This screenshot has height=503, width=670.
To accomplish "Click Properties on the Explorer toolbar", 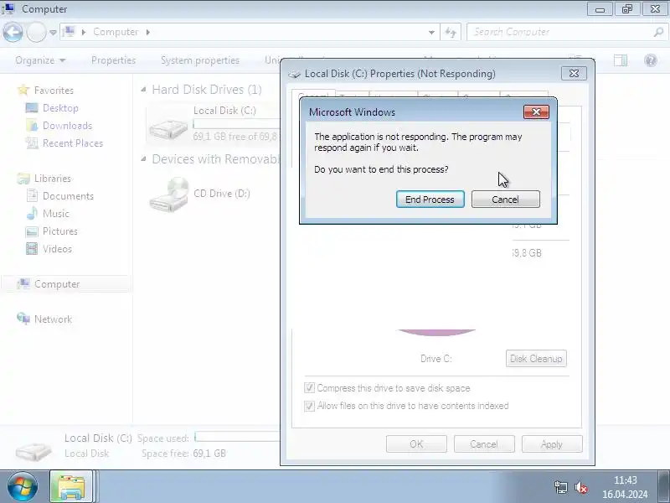I will 113,60.
